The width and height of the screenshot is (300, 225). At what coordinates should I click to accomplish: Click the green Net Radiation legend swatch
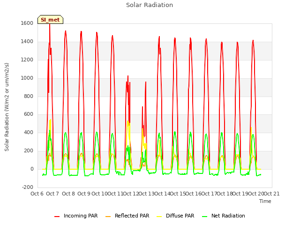205,217
